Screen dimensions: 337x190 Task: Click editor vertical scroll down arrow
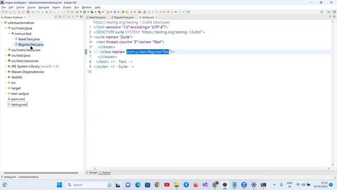click(333, 165)
